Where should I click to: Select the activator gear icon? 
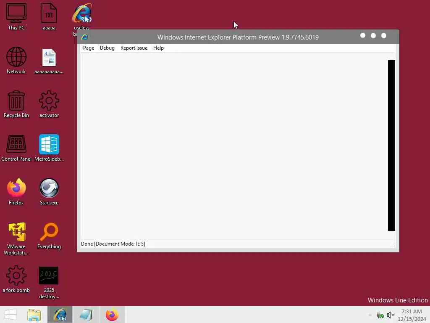pyautogui.click(x=49, y=104)
